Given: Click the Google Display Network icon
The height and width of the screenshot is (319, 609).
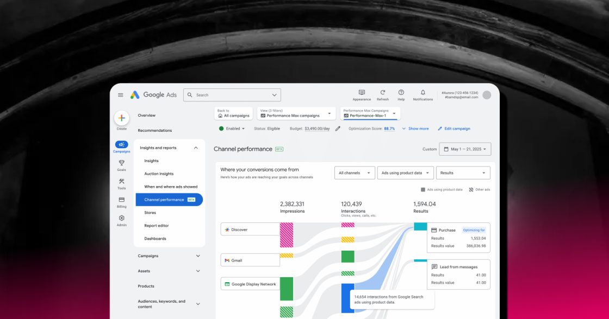Looking at the screenshot, I should point(227,284).
